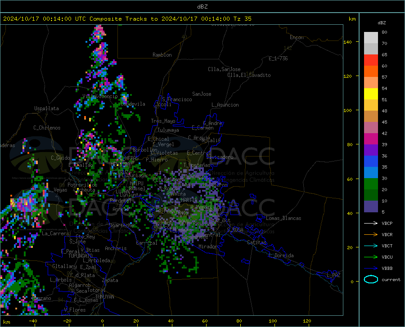Click the L_Vegas map label
Screen dimensions: 405x327
click(58, 190)
